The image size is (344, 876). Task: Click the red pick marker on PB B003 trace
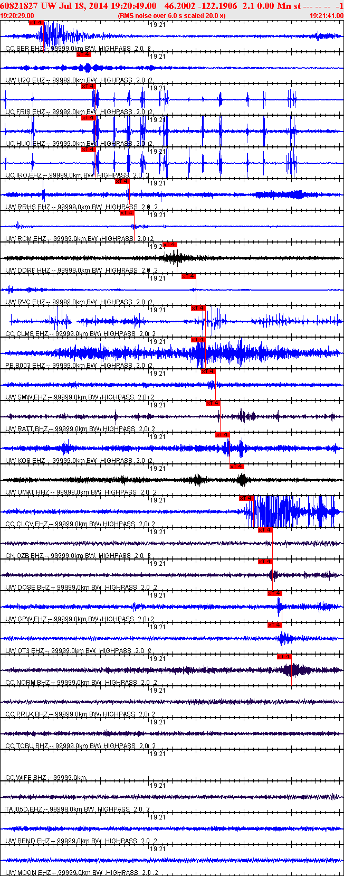[198, 340]
